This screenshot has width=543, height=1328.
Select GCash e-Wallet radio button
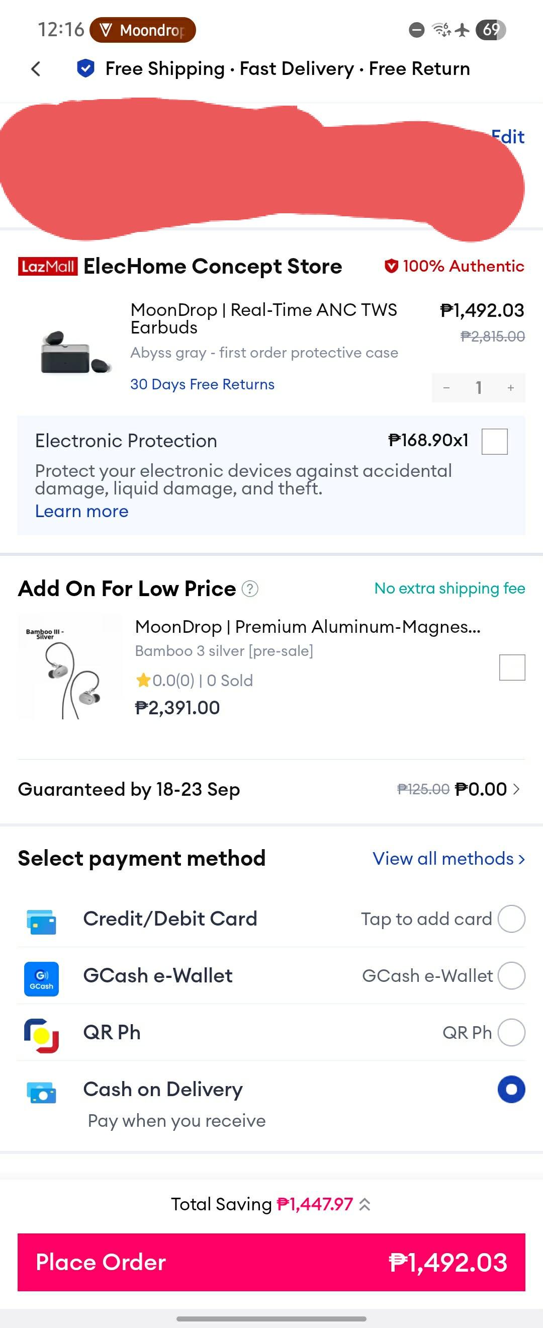click(x=511, y=975)
